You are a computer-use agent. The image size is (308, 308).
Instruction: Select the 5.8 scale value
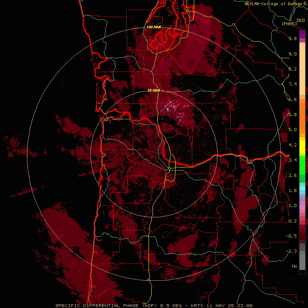[293, 115]
